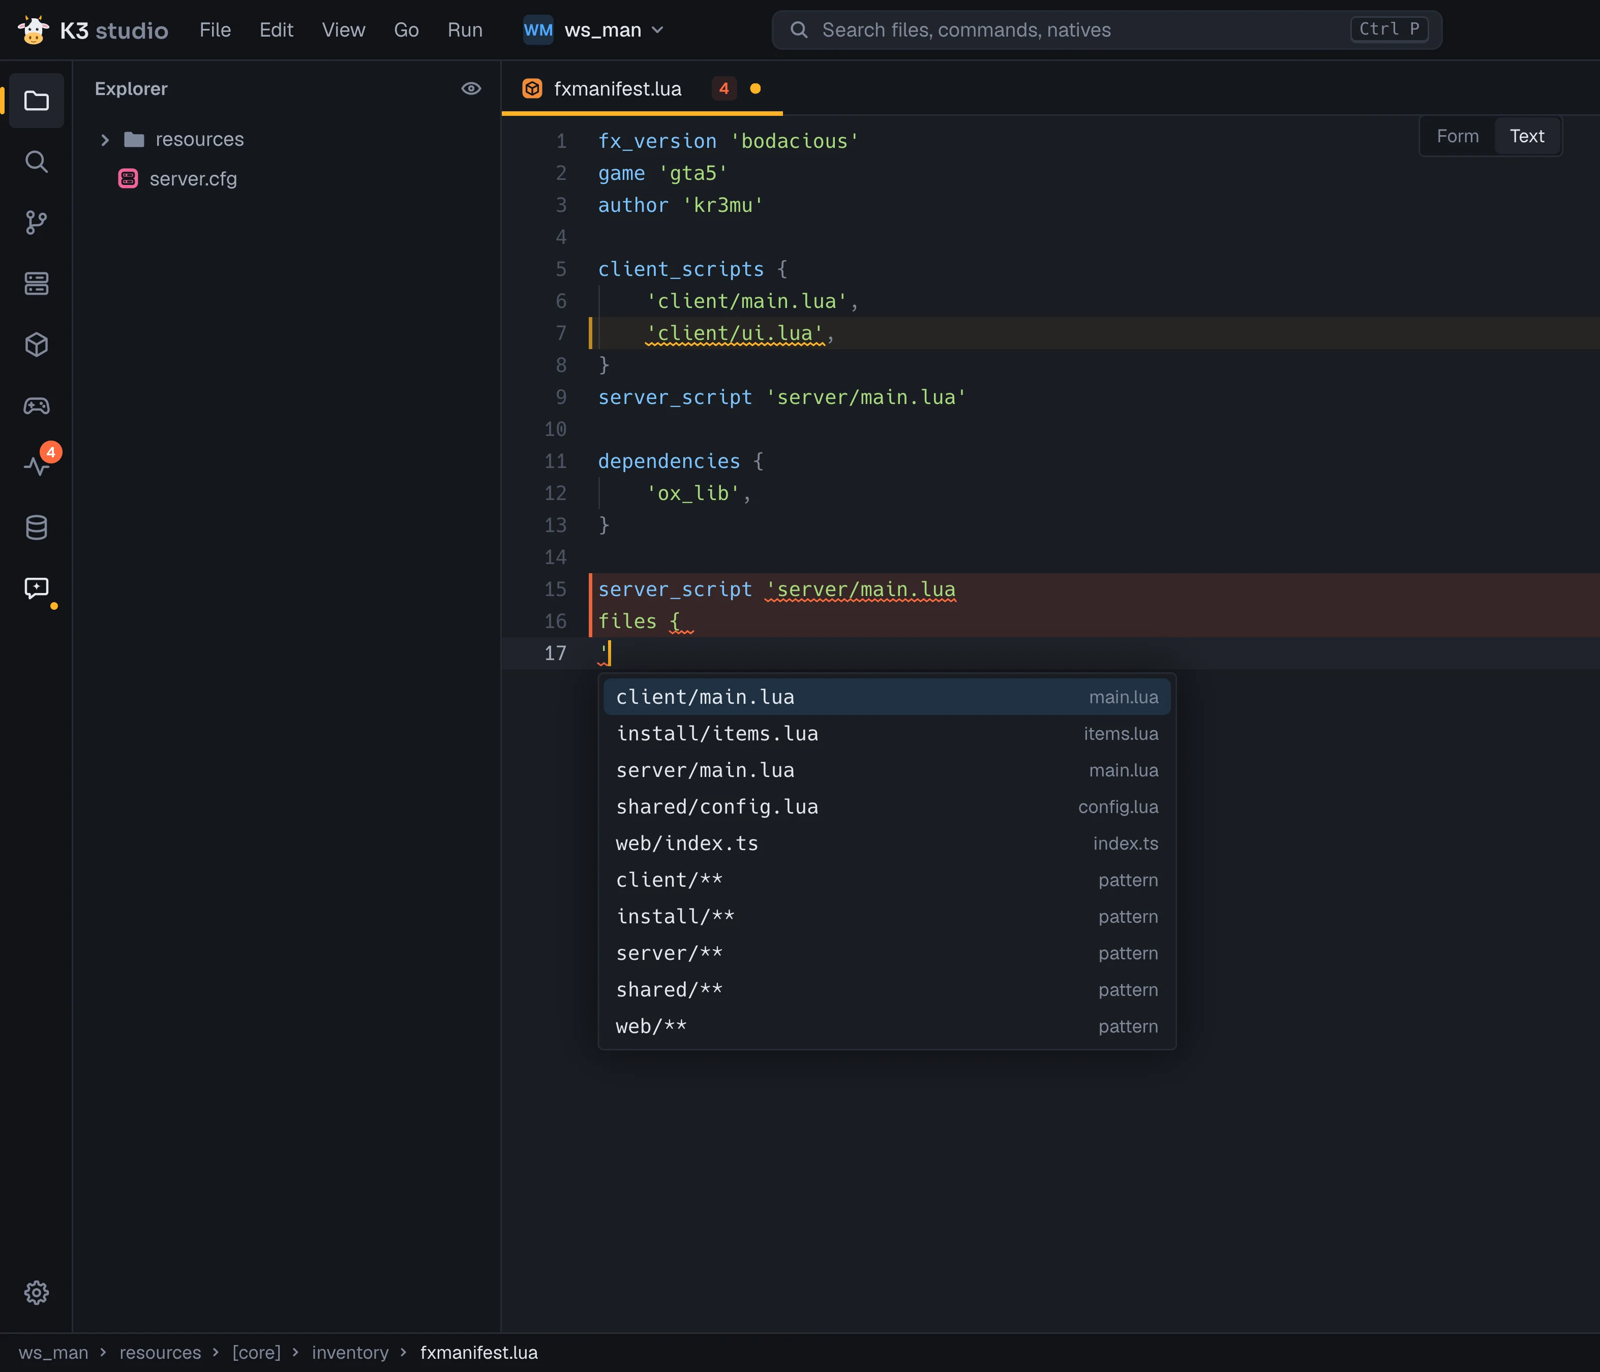Click the WM workspace badge
This screenshot has width=1600, height=1372.
(x=538, y=30)
